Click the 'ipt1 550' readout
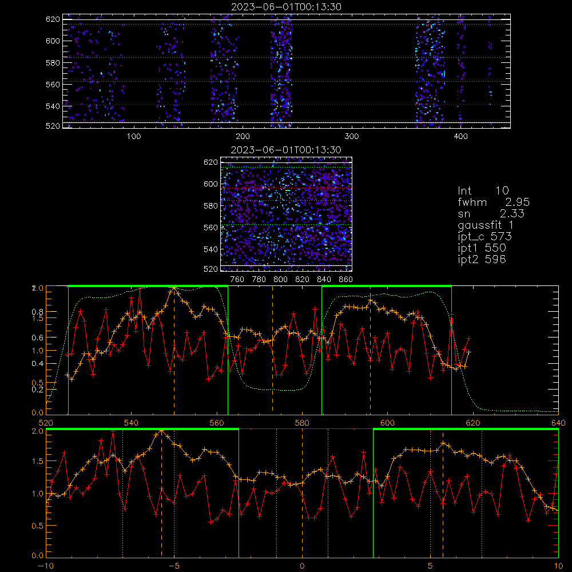572x572 pixels. [482, 248]
